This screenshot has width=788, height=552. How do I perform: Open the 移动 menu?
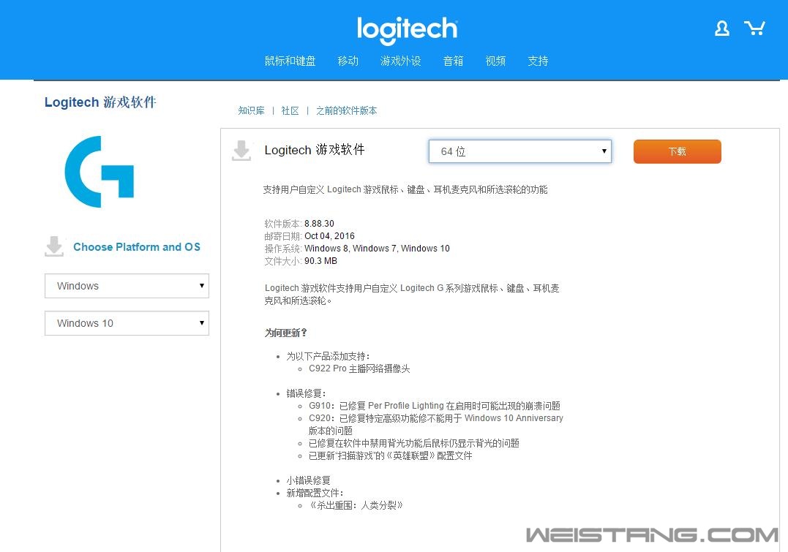pyautogui.click(x=348, y=61)
